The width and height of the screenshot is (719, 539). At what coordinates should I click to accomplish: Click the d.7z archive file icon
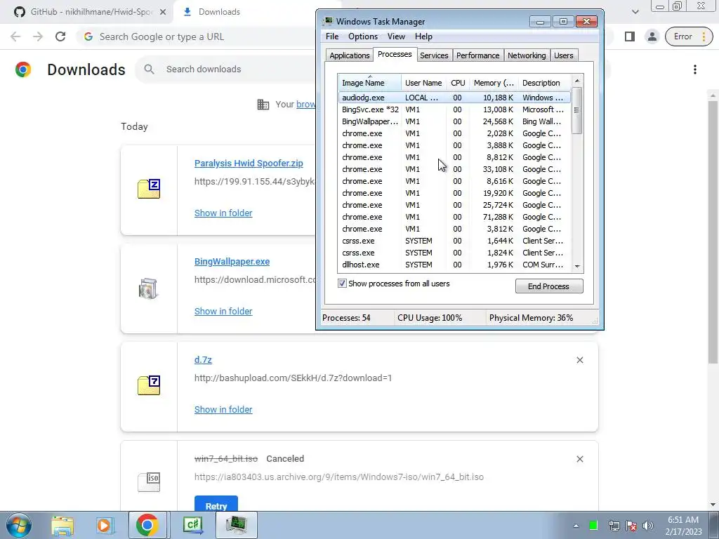click(149, 385)
